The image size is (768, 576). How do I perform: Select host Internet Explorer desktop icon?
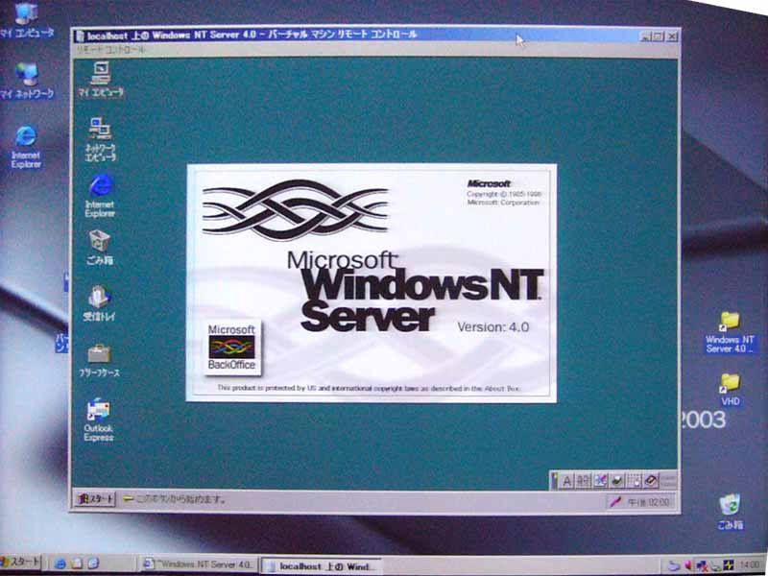coord(26,147)
